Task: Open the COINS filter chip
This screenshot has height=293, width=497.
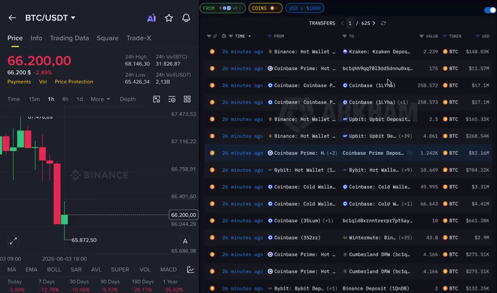Action: tap(265, 8)
